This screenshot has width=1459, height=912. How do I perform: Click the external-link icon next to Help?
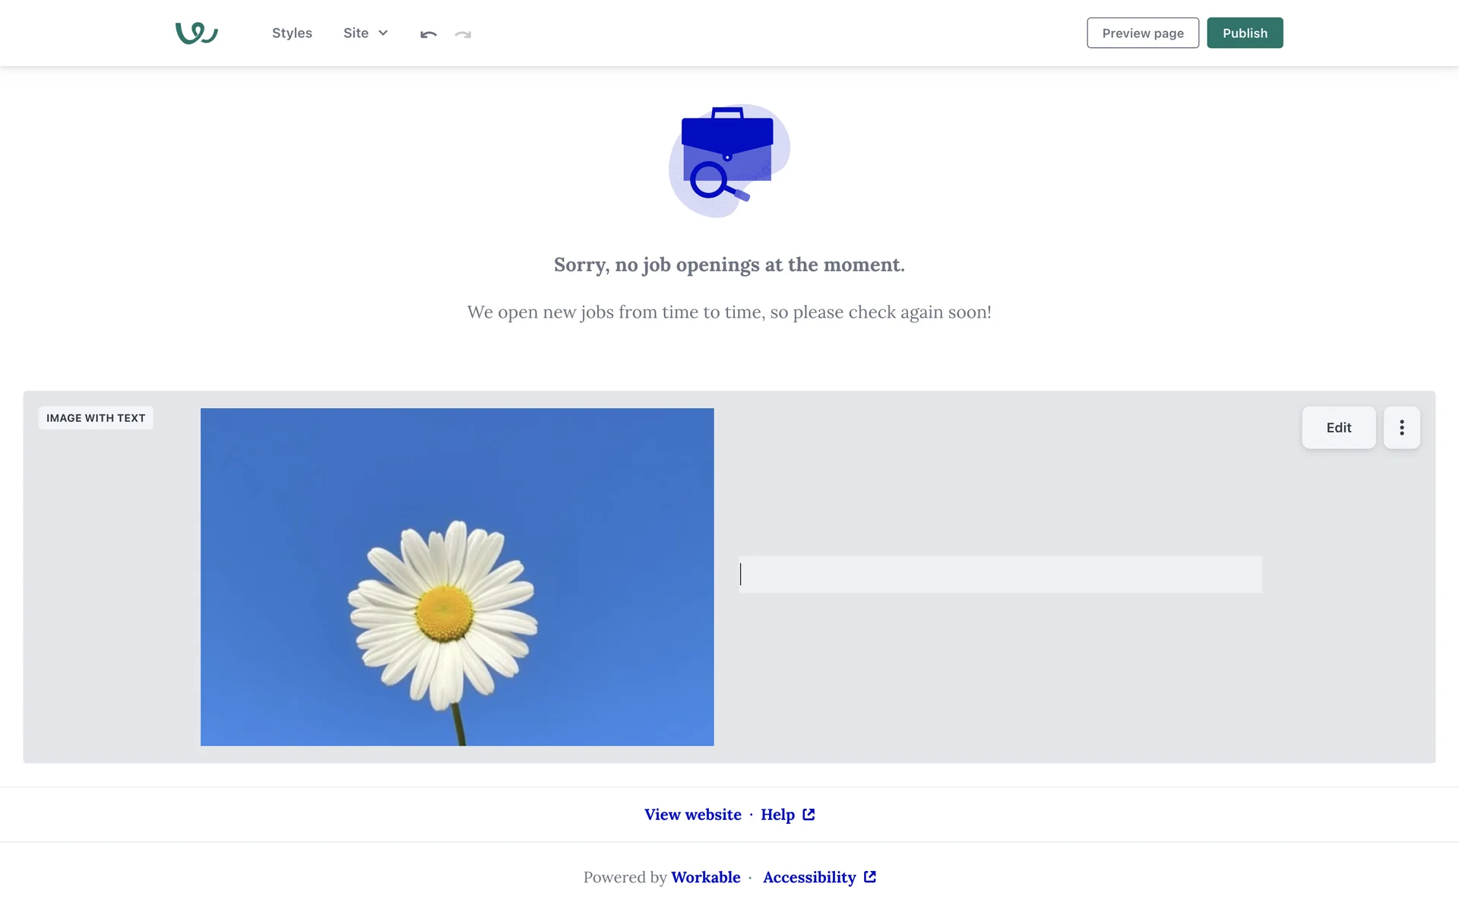click(x=809, y=814)
